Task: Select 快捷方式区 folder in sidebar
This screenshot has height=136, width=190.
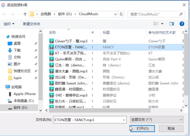Action: coord(22,71)
